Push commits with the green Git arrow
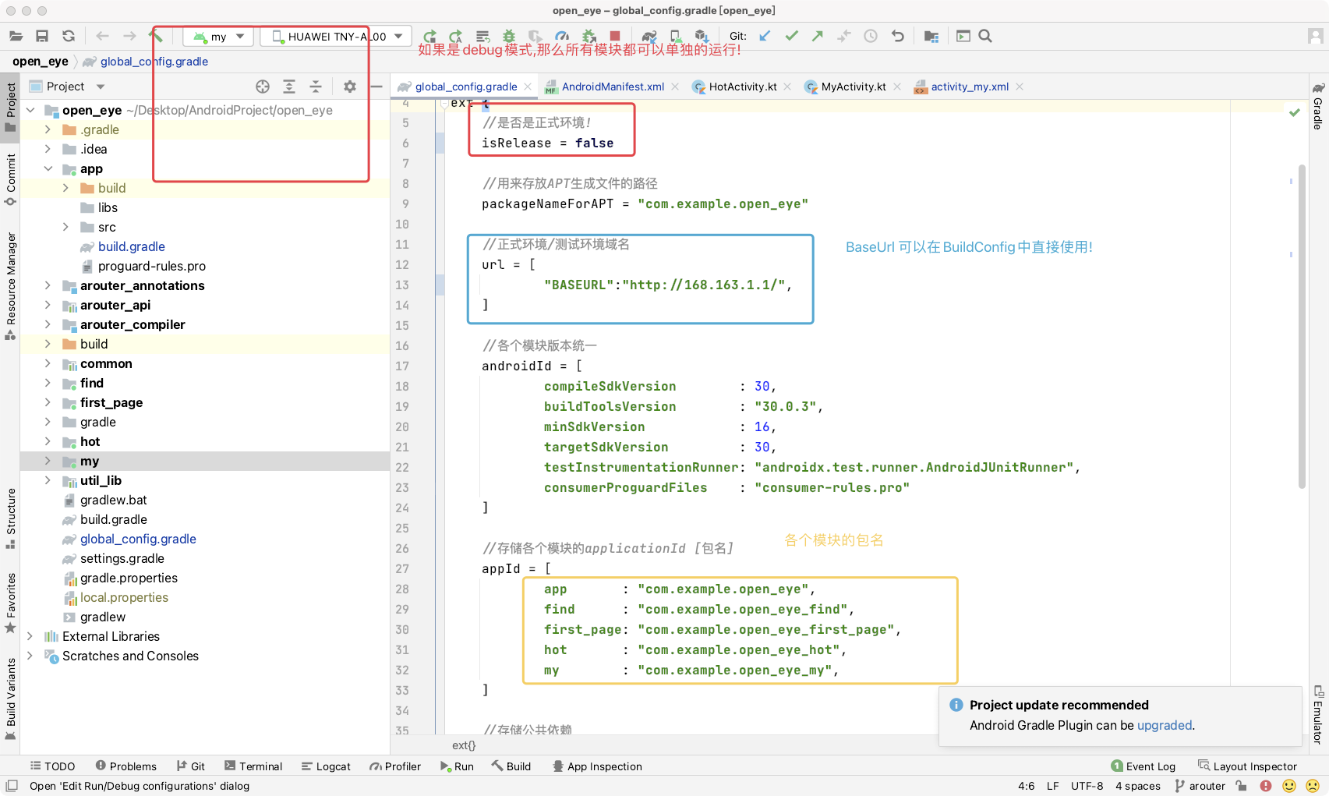1329x796 pixels. tap(817, 36)
